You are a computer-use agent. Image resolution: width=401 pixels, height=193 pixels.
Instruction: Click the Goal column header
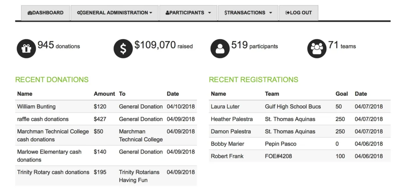(x=342, y=94)
